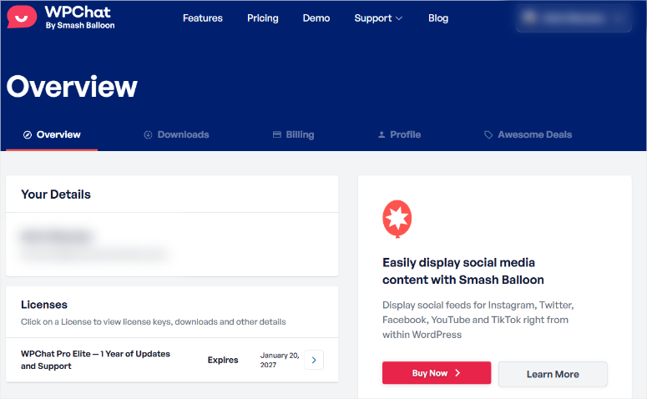This screenshot has width=647, height=399.
Task: Open the Demo nav link
Action: tap(316, 18)
